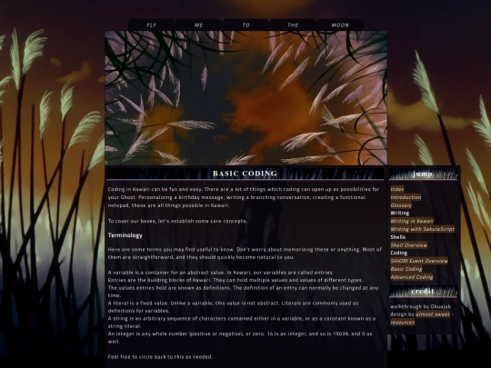Open the Glossary link
Screen dimensions: 491x368
(401, 205)
